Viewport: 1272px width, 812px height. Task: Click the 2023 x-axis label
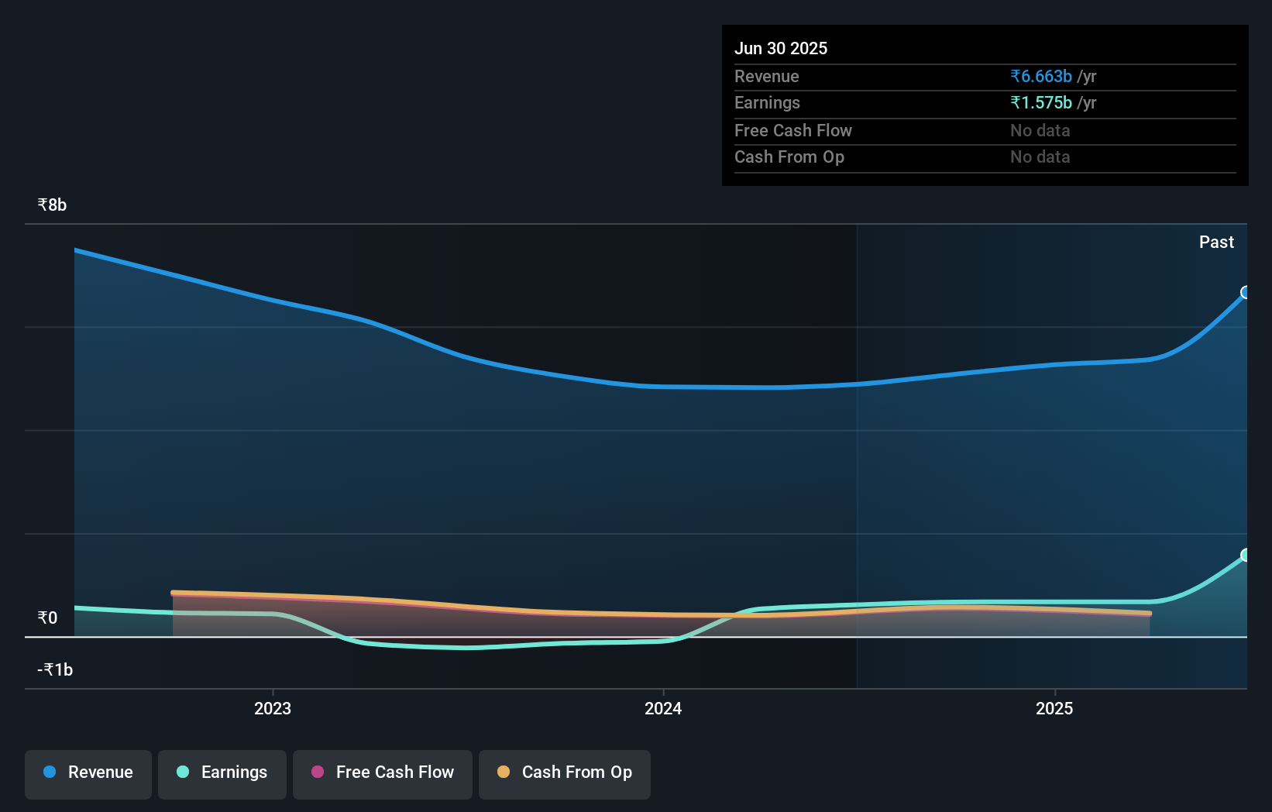tap(273, 708)
